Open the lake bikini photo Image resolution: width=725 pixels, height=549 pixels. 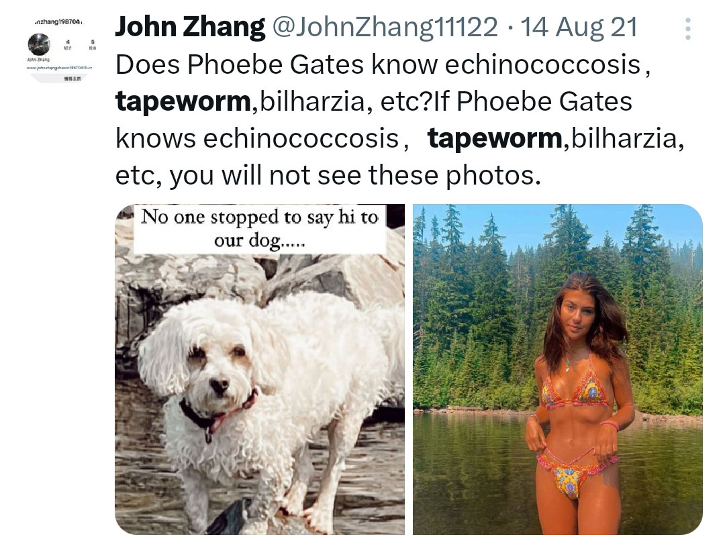pos(558,369)
